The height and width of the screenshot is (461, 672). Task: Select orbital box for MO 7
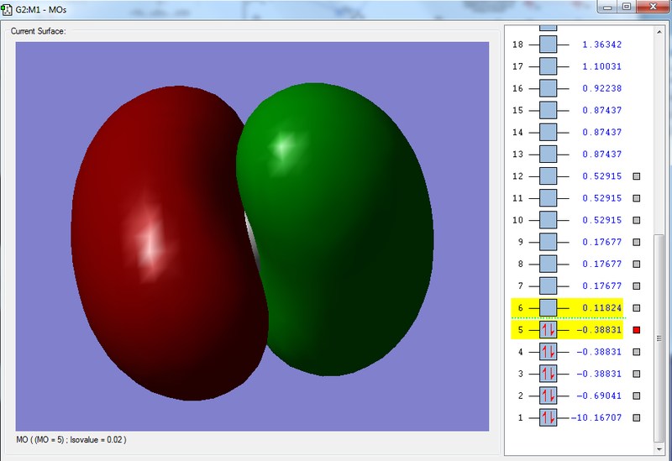[549, 286]
